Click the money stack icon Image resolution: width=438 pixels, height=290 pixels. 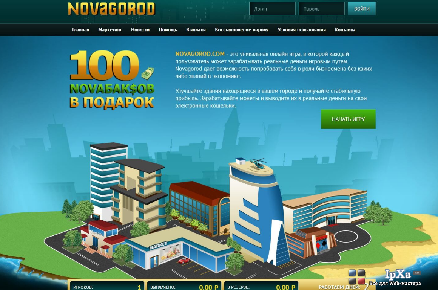click(x=148, y=73)
